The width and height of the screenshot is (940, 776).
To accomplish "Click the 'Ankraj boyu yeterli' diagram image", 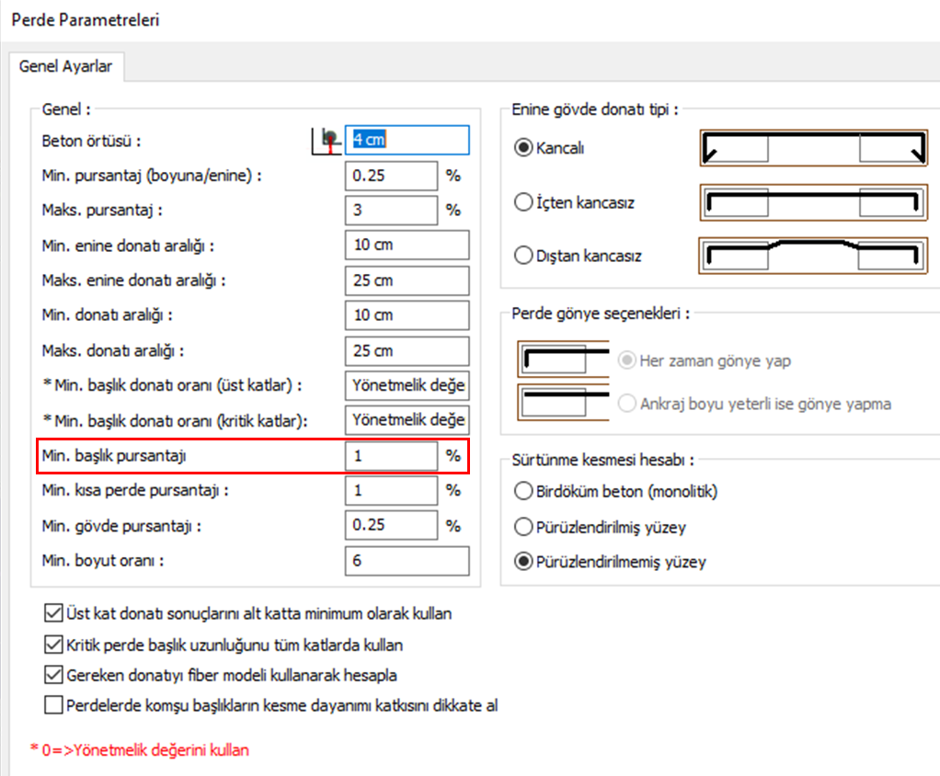I will (563, 403).
